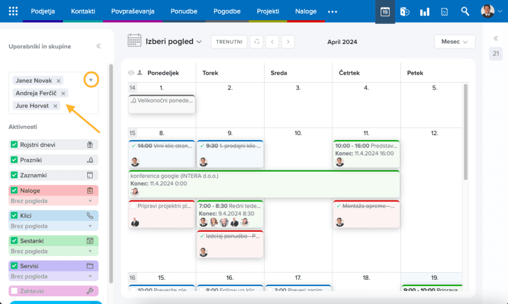This screenshot has width=508, height=304.
Task: Open the Izberi pogled dropdown
Action: tap(174, 42)
